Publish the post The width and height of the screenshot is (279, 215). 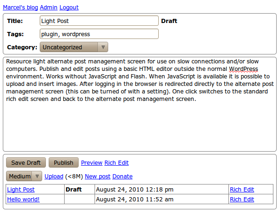pyautogui.click(x=64, y=162)
